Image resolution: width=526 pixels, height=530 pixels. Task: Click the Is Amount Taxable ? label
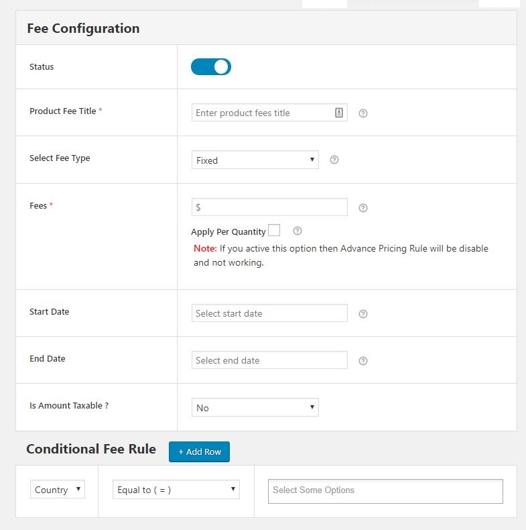pyautogui.click(x=69, y=406)
